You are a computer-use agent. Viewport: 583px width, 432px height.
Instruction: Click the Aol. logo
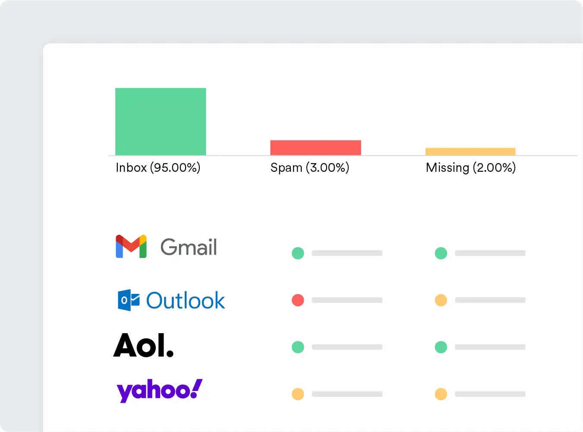click(x=144, y=345)
